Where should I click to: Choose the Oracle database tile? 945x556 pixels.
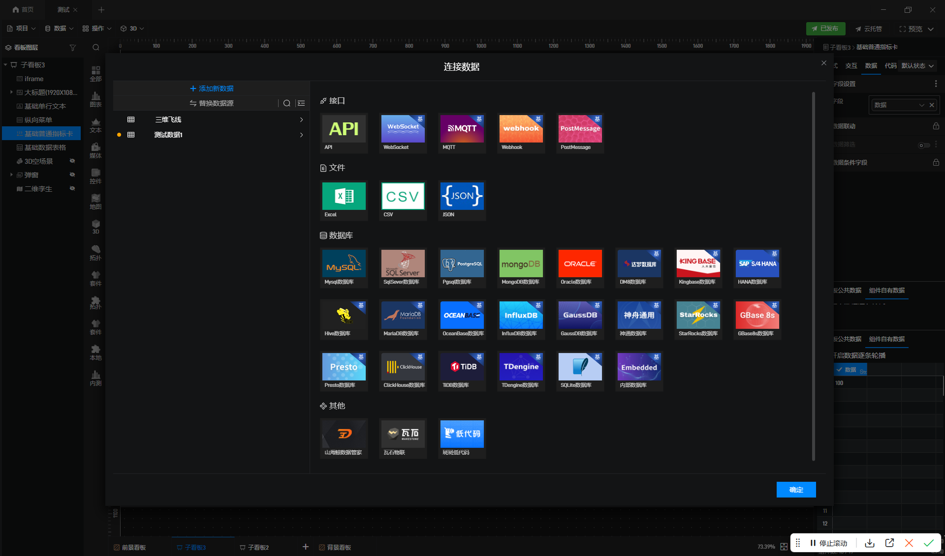click(x=580, y=267)
